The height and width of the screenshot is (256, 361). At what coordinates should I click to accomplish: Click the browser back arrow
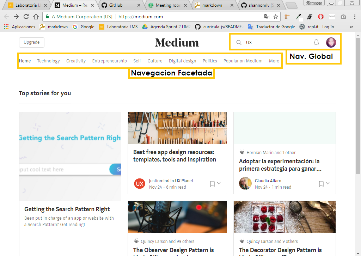(6, 17)
